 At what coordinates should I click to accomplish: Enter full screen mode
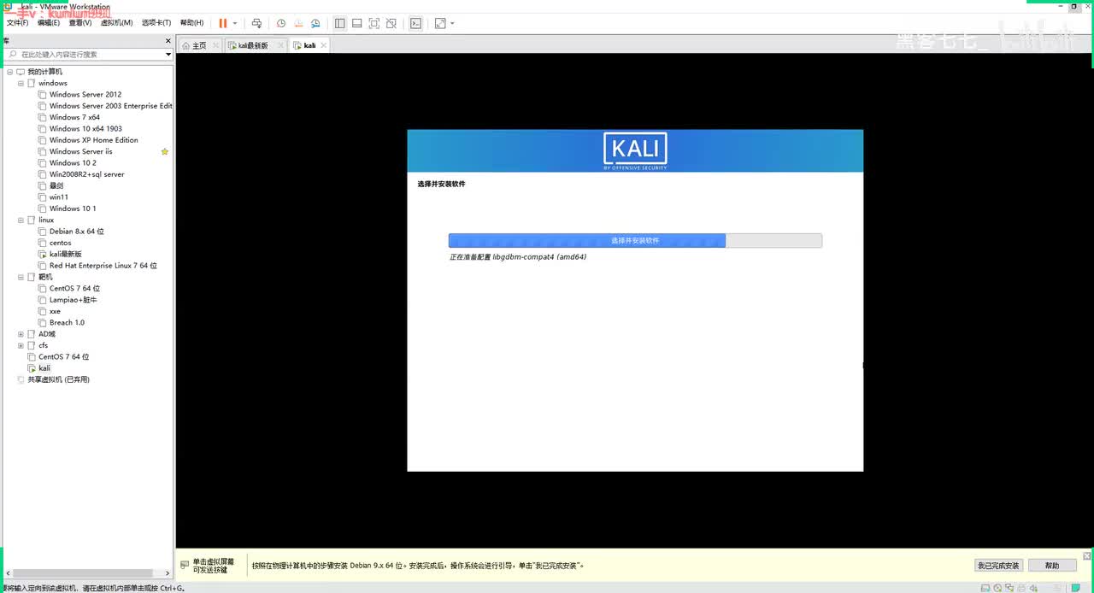tap(373, 23)
